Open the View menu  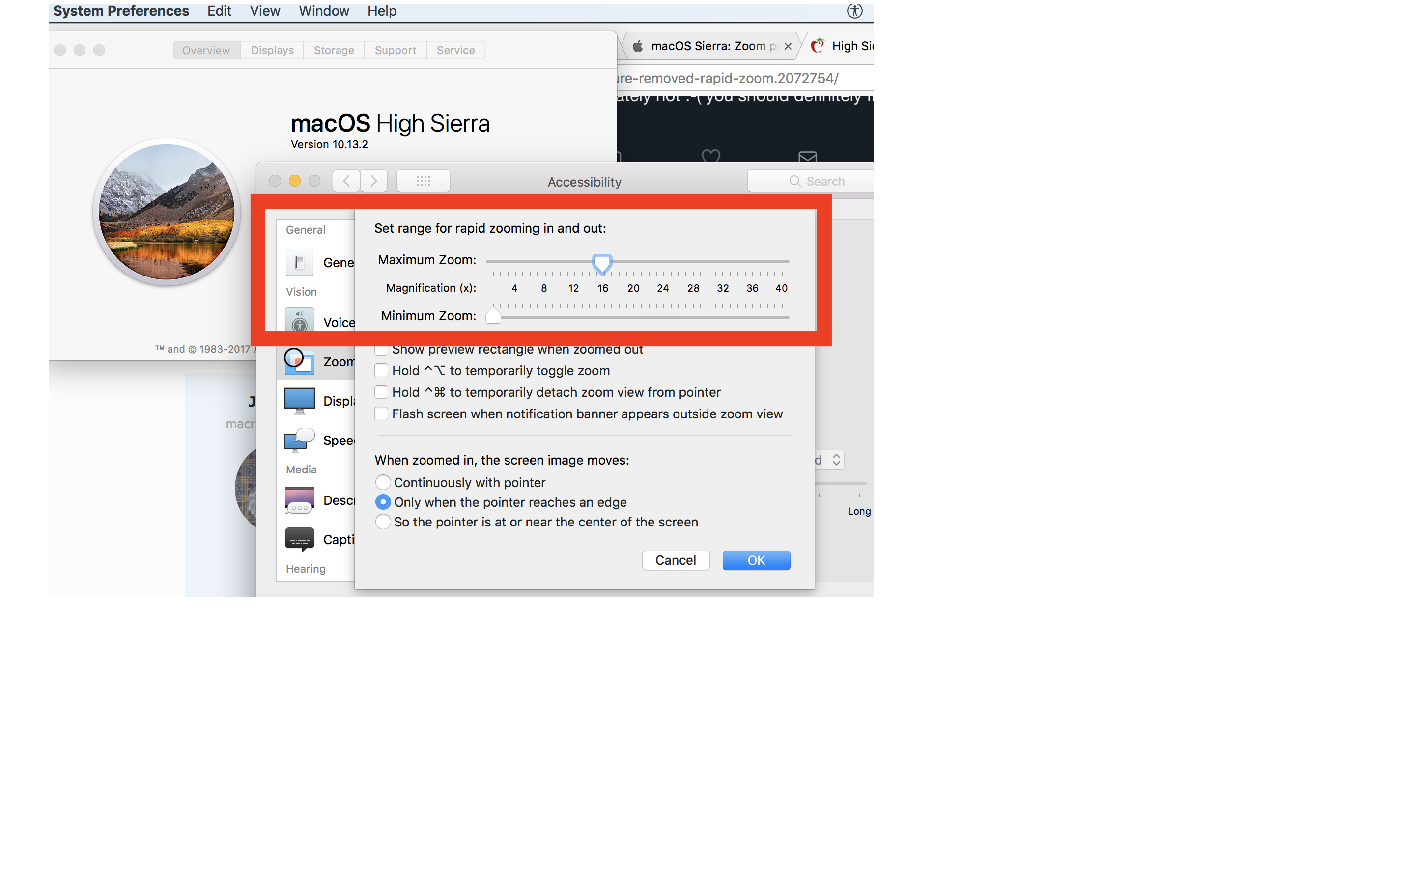265,11
